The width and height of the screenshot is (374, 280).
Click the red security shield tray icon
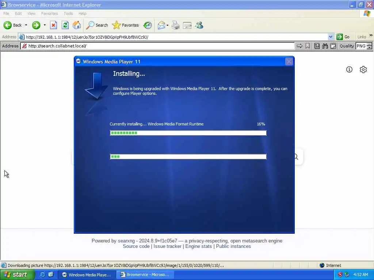(x=340, y=275)
